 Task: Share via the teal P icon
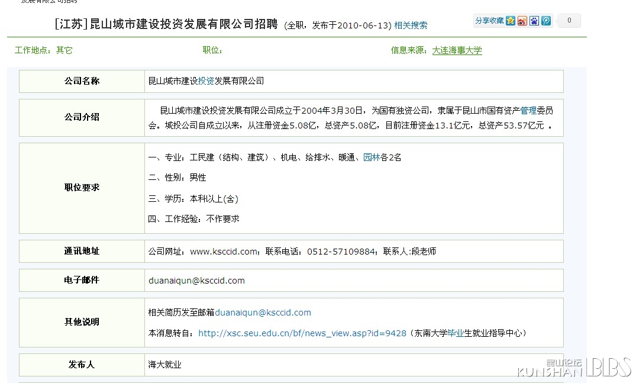pyautogui.click(x=546, y=21)
